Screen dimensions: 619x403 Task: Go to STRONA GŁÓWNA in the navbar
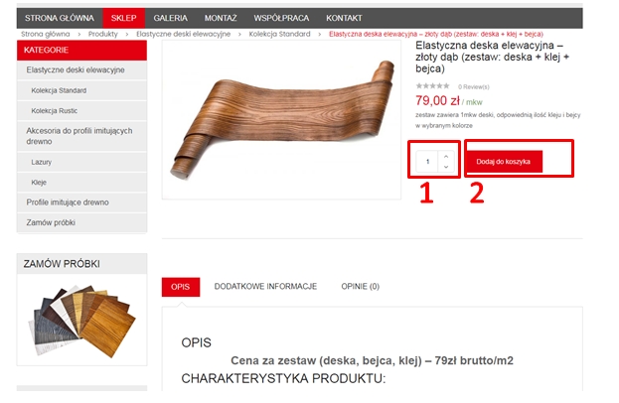60,18
